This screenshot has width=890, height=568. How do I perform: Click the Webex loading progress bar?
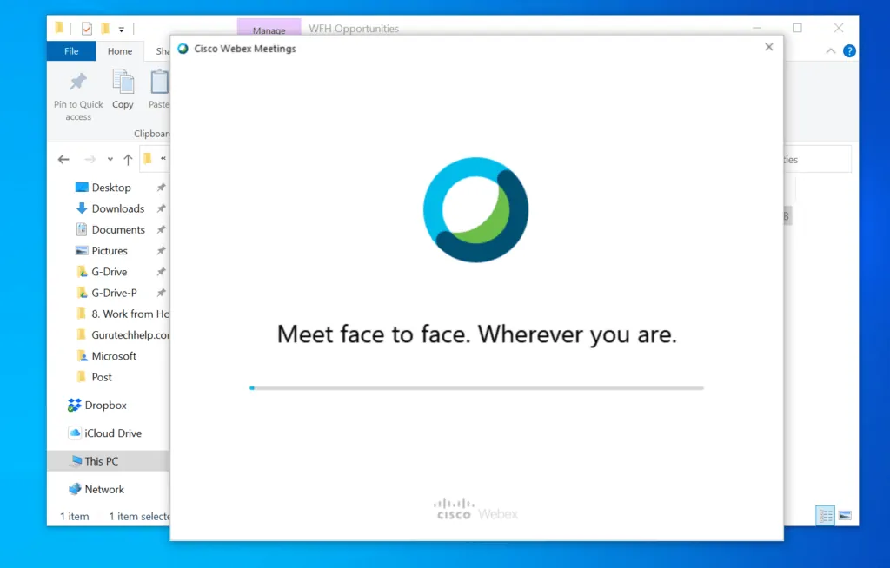point(477,388)
